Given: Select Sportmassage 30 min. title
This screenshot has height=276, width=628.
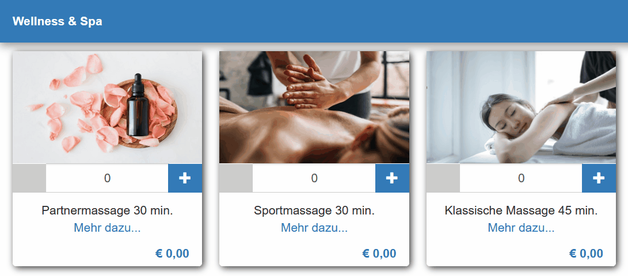Looking at the screenshot, I should click(314, 210).
